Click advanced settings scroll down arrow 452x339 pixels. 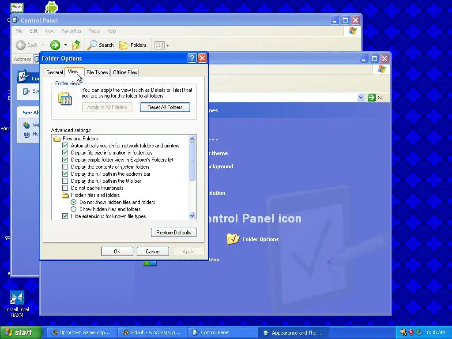tap(192, 215)
